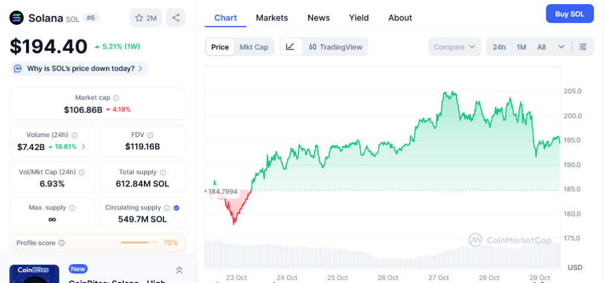The height and width of the screenshot is (283, 604).
Task: Select the 1M time range
Action: pos(521,47)
